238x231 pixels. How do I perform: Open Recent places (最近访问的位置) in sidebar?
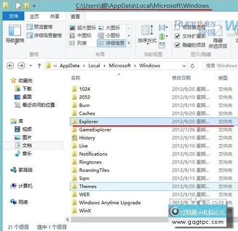pyautogui.click(x=35, y=105)
